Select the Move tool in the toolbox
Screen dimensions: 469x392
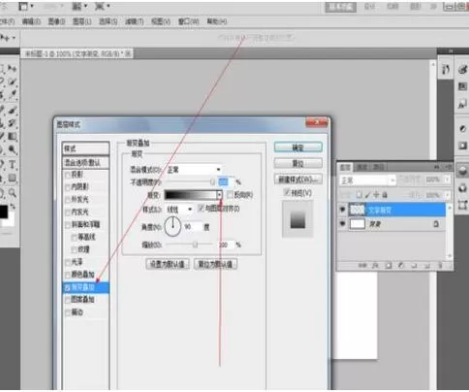12,68
